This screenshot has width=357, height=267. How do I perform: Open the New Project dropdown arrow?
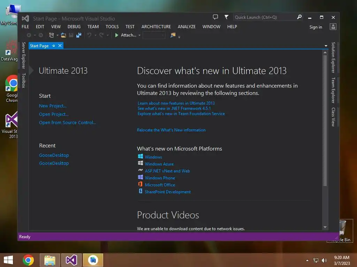[x=57, y=35]
